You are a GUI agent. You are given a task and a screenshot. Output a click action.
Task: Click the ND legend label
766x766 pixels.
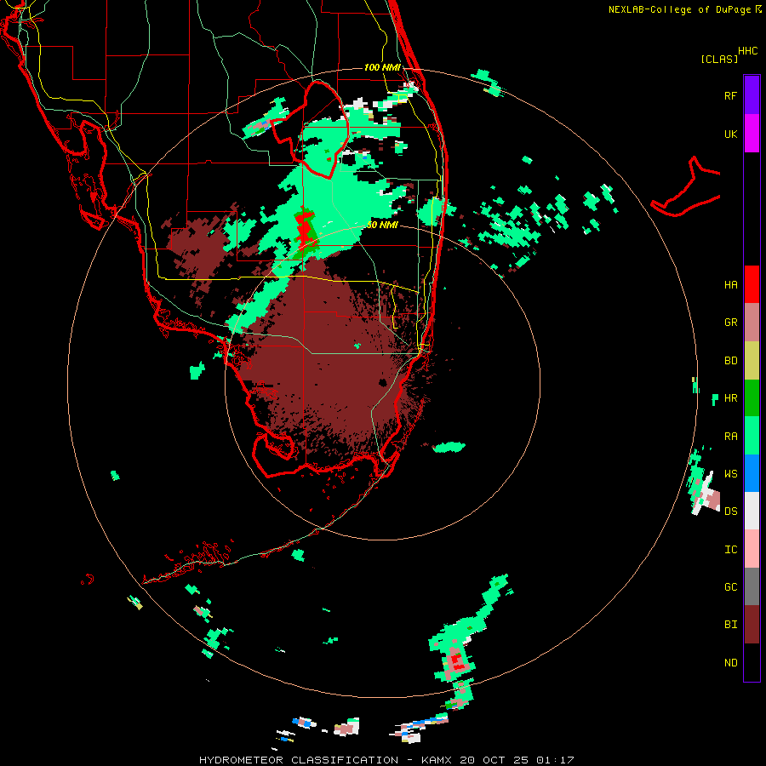730,663
